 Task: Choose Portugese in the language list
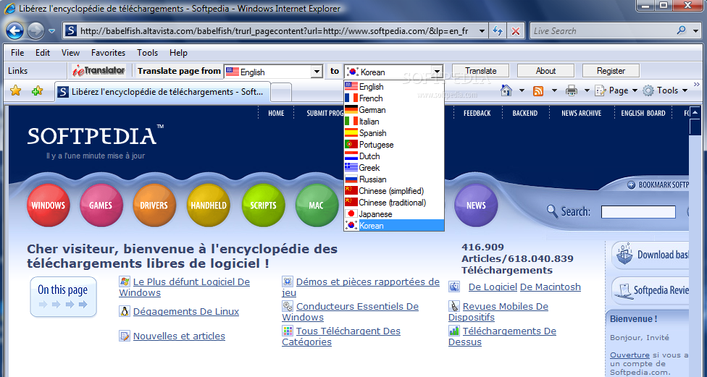pos(393,145)
